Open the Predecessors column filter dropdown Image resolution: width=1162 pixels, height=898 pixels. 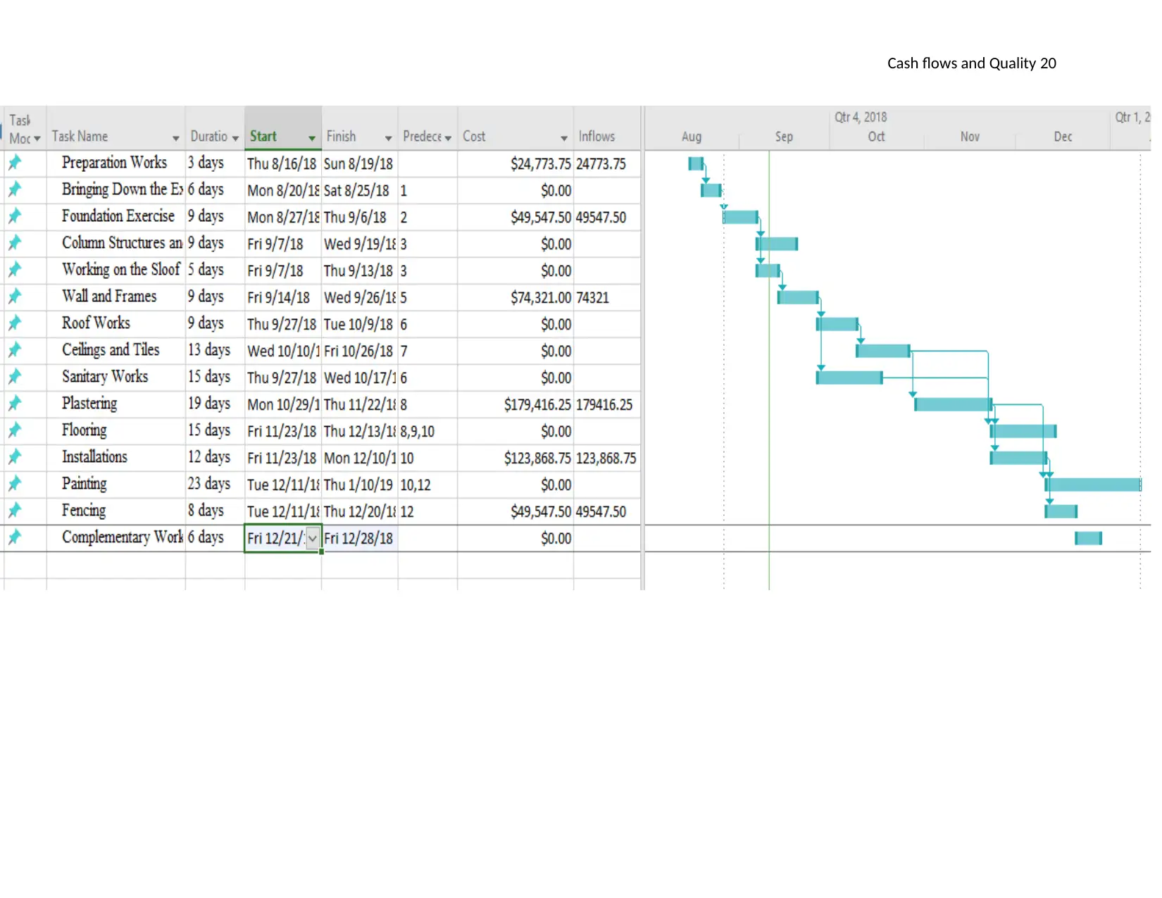click(x=448, y=138)
